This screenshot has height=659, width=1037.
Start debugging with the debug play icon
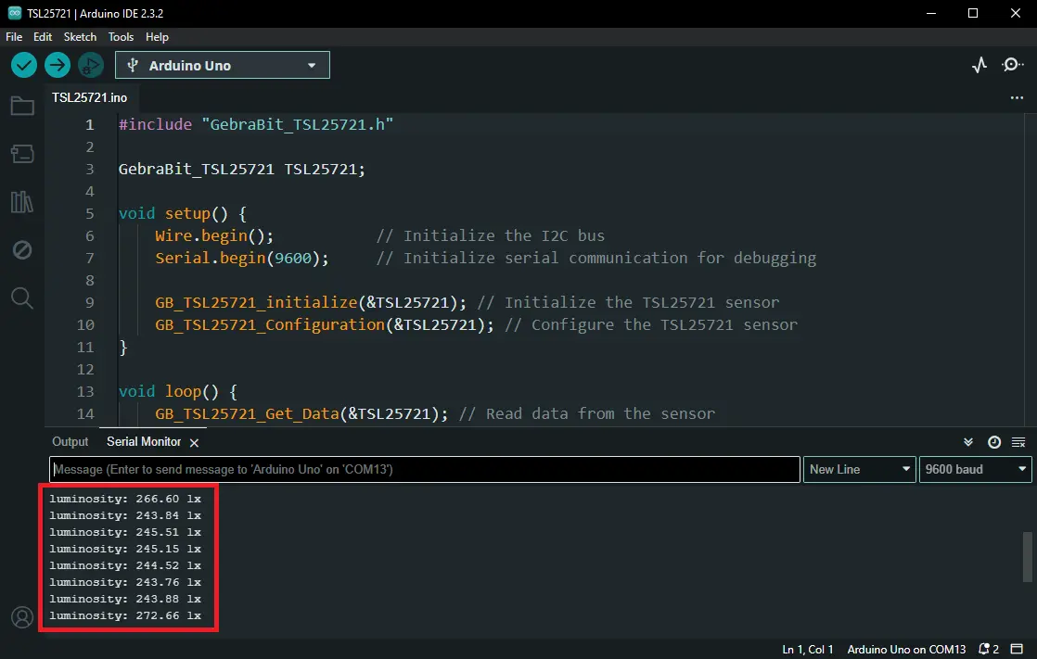pyautogui.click(x=91, y=65)
